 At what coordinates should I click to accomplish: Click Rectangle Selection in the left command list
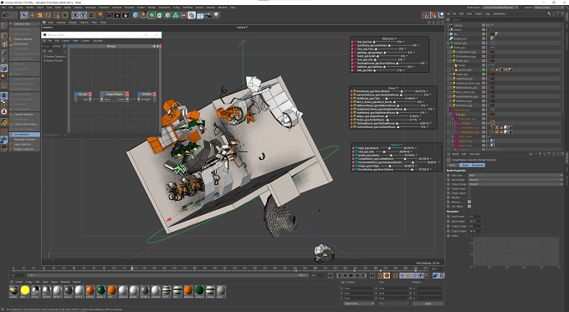pyautogui.click(x=24, y=140)
